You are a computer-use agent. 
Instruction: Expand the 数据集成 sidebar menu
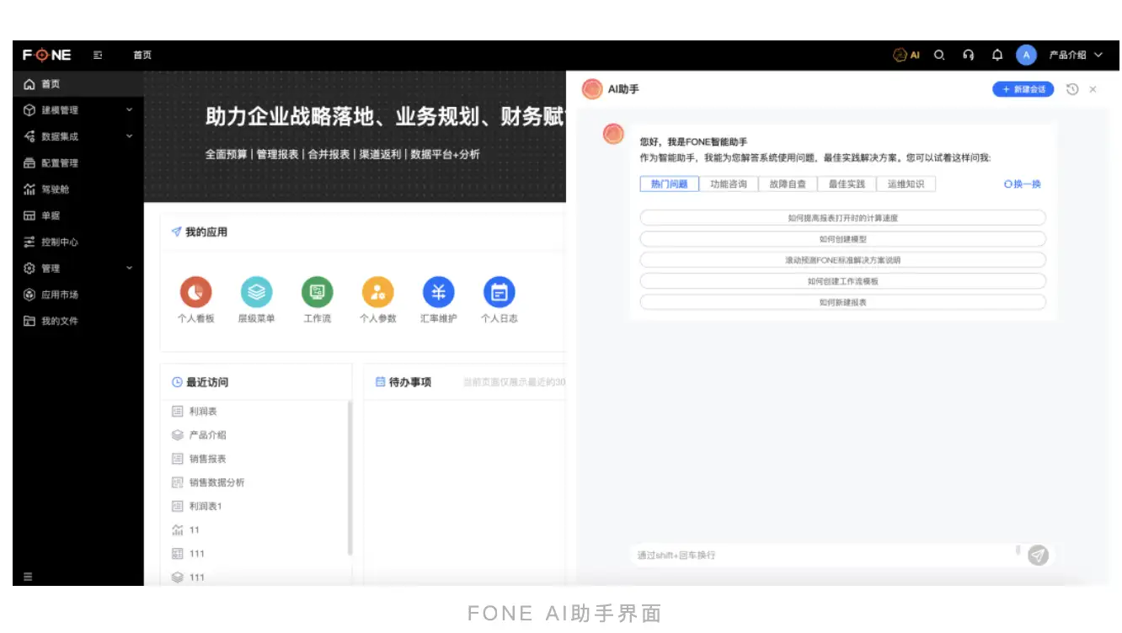pyautogui.click(x=77, y=136)
